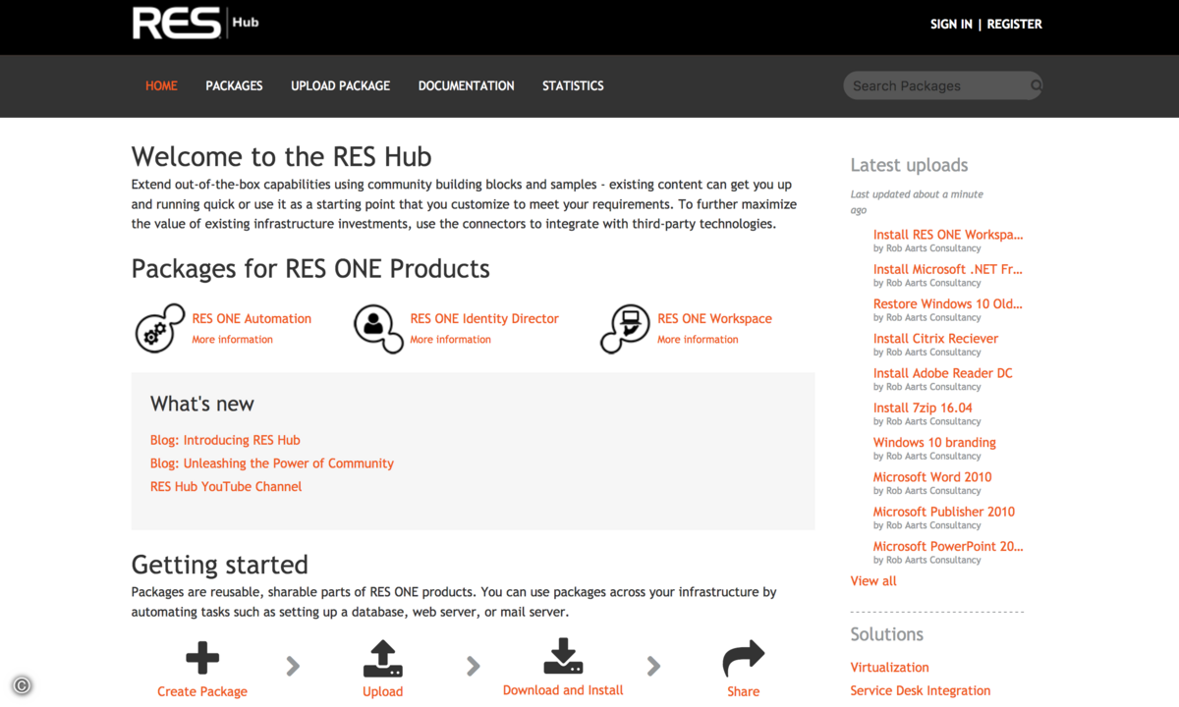
Task: Open the Restore Windows 10 Old... upload
Action: pyautogui.click(x=948, y=303)
